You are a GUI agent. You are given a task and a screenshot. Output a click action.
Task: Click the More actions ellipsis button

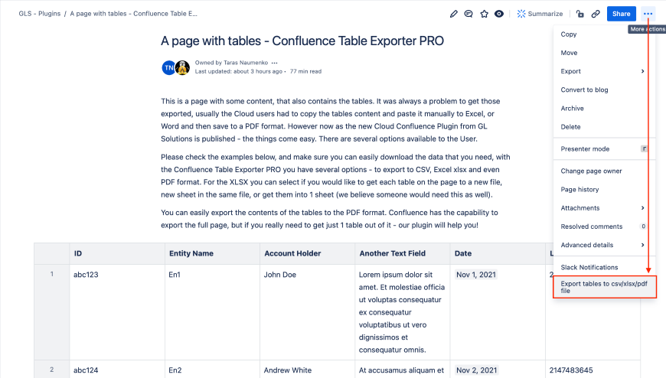point(648,14)
